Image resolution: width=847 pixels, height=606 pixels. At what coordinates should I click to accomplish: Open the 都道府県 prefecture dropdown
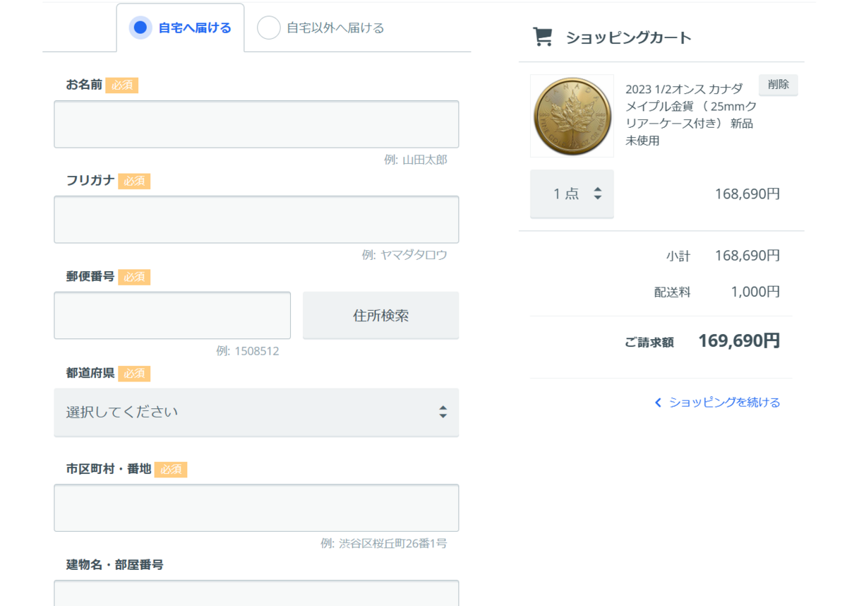[256, 412]
